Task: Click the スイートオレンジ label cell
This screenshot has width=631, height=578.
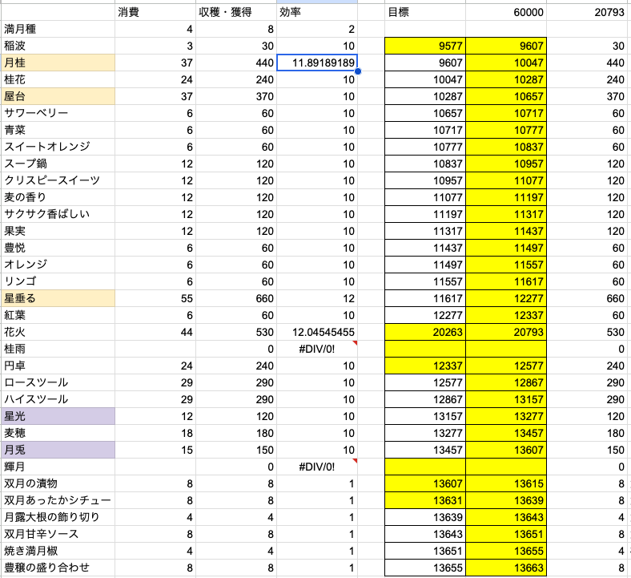Action: point(58,147)
